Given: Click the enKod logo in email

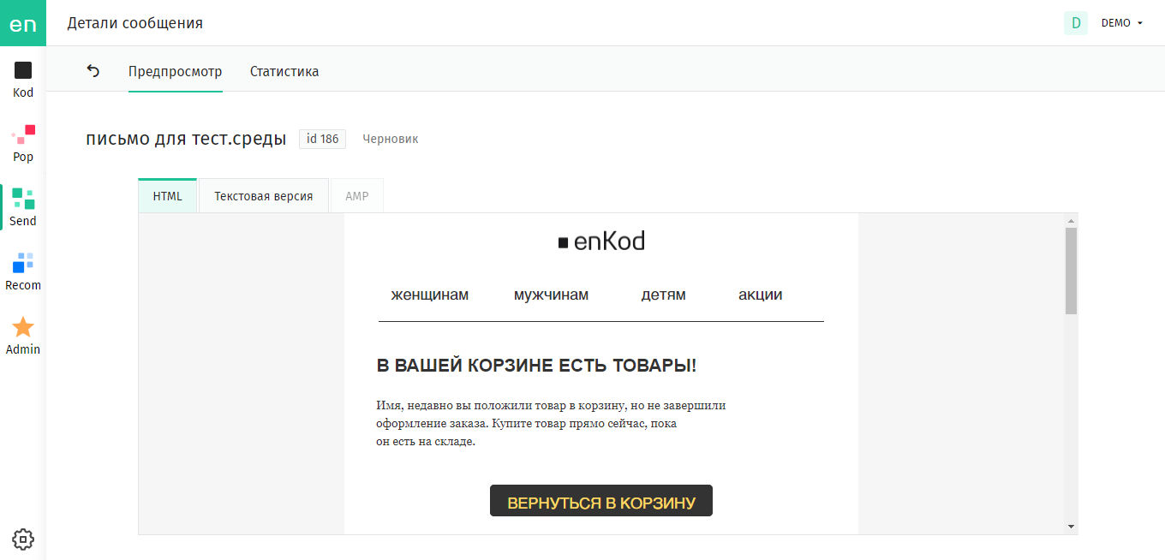Looking at the screenshot, I should click(601, 241).
